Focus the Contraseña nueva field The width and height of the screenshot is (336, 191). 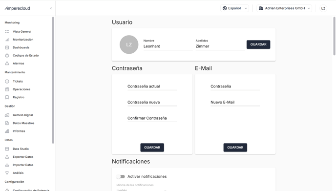(x=152, y=102)
